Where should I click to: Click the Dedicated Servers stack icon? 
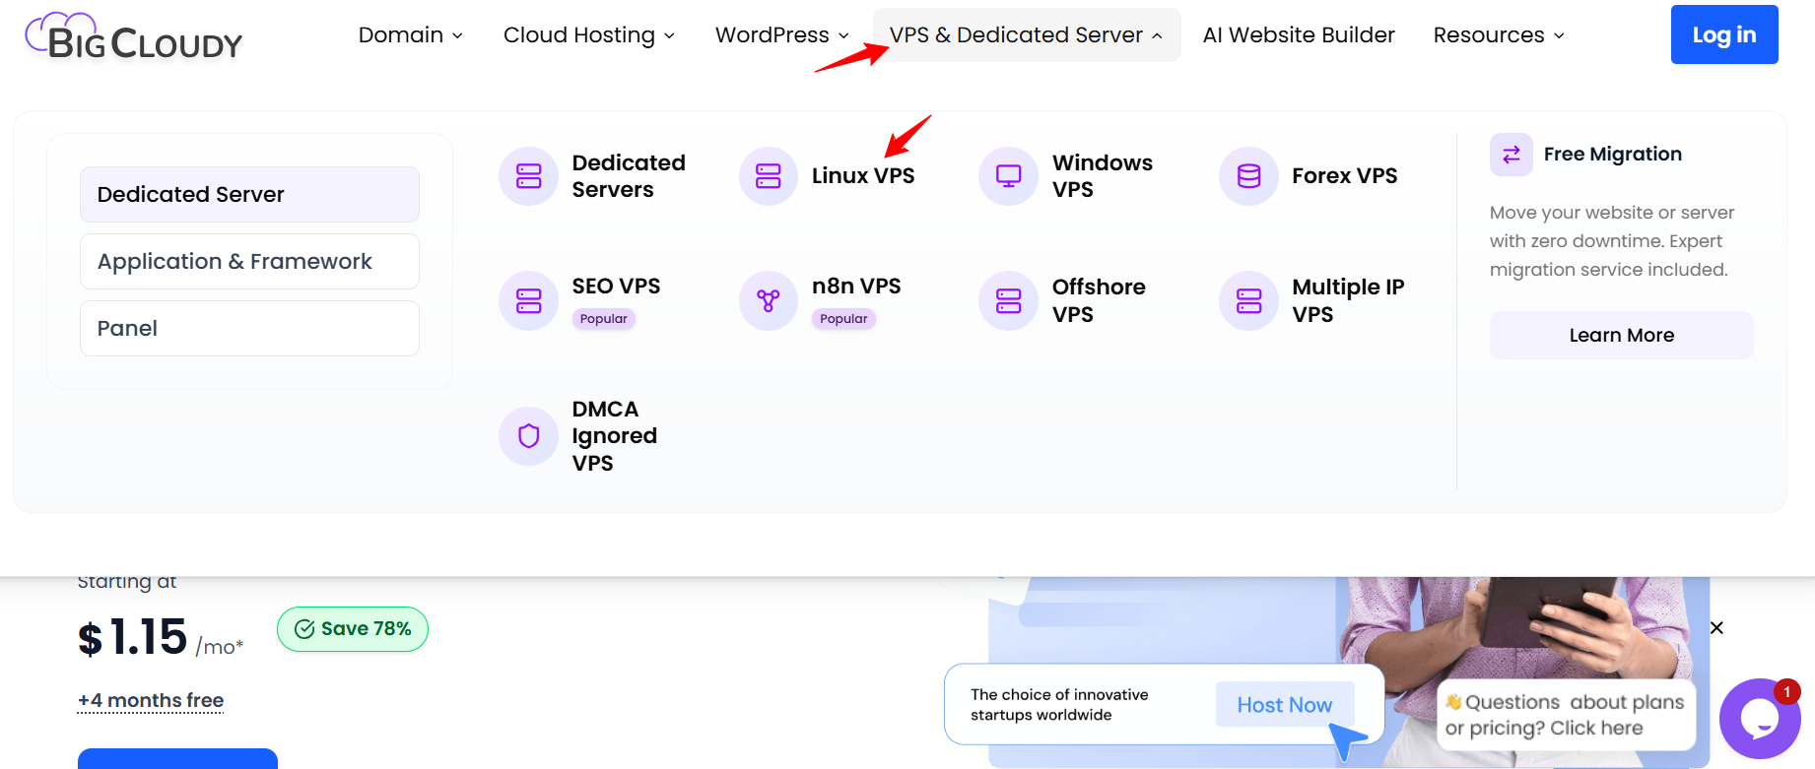pos(529,176)
